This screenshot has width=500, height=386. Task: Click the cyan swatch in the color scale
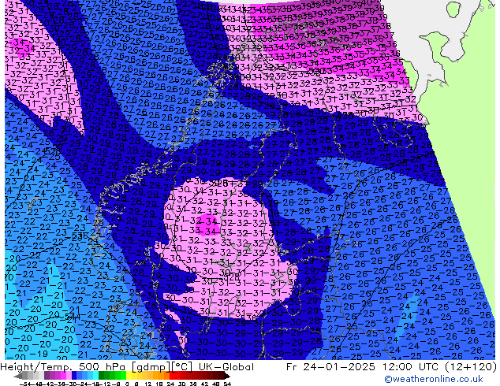96,375
